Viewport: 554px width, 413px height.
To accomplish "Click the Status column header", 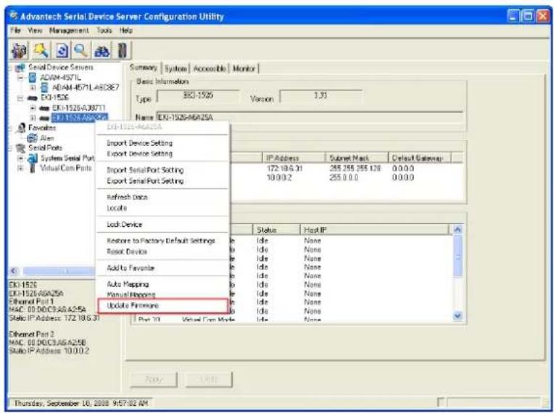I will click(276, 230).
